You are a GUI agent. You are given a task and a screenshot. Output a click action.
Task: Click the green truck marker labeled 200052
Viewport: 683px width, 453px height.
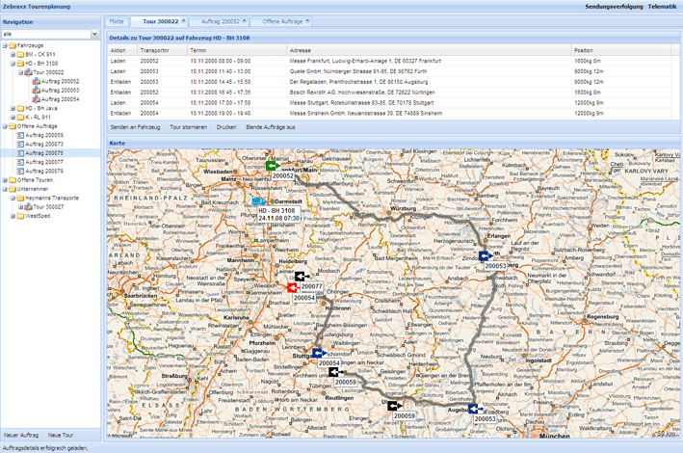[x=273, y=166]
